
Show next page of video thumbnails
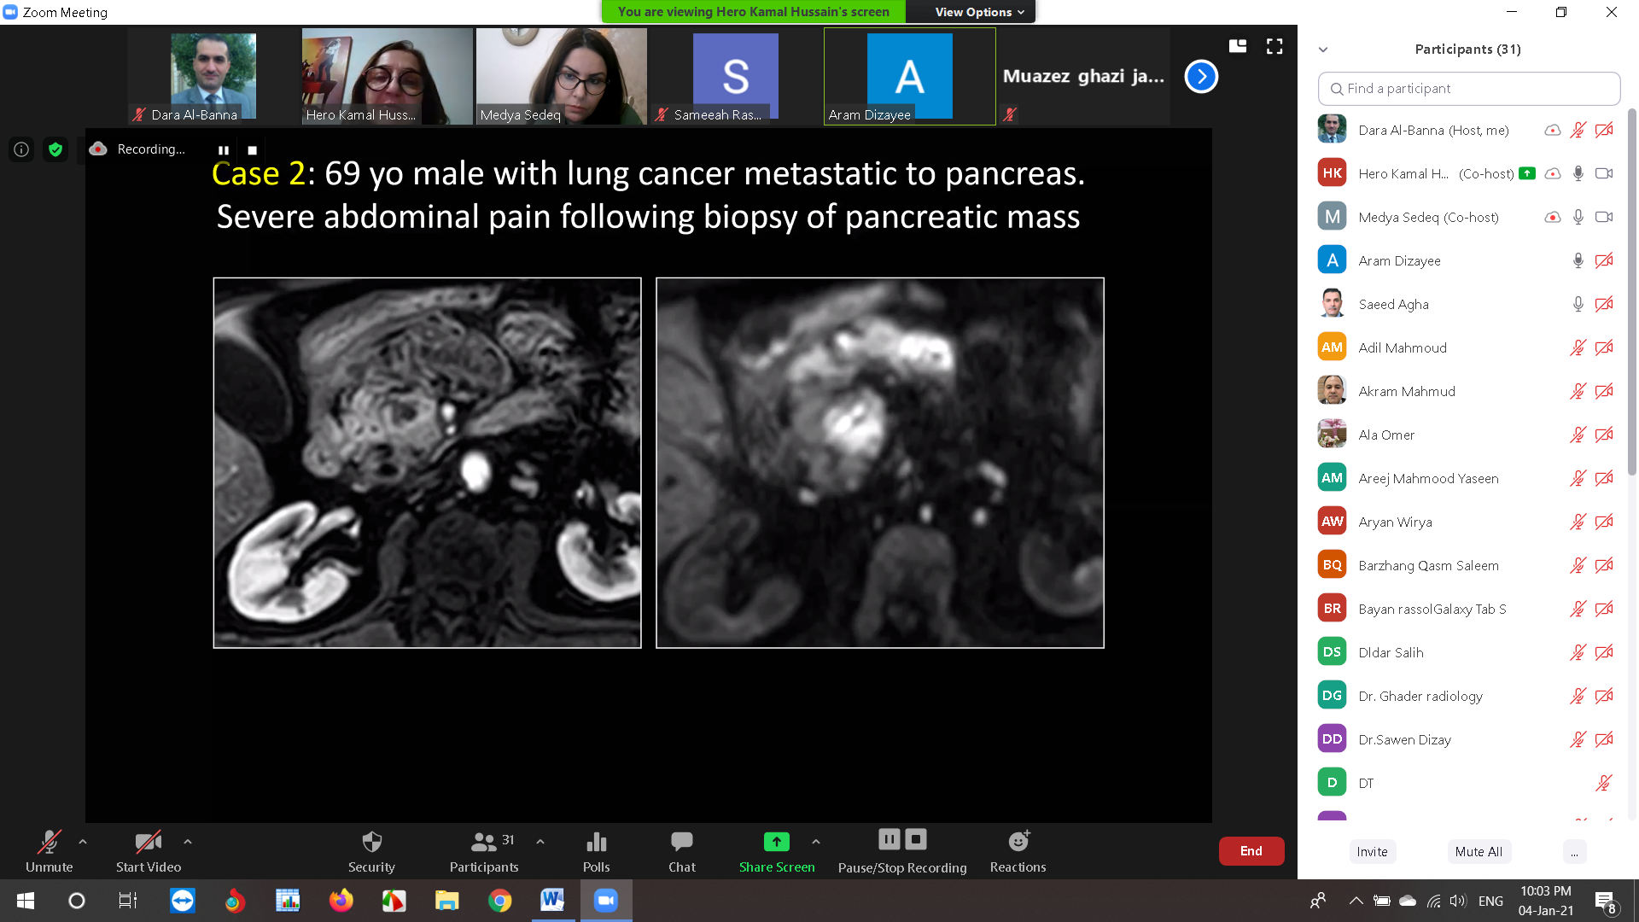[1201, 77]
